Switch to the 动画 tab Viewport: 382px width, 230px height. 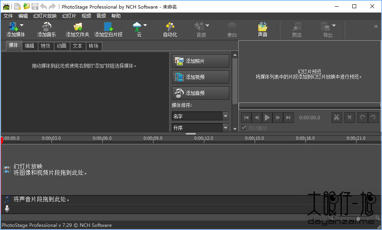coord(62,46)
